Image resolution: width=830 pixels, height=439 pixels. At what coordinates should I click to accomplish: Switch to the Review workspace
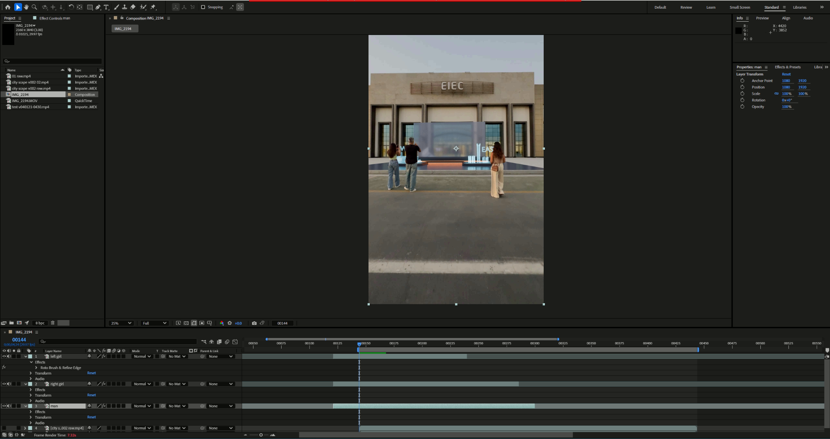pos(686,7)
